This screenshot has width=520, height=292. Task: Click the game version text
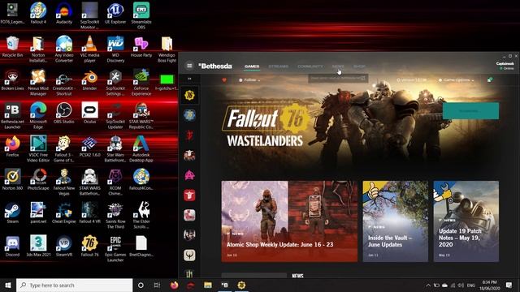pos(412,79)
